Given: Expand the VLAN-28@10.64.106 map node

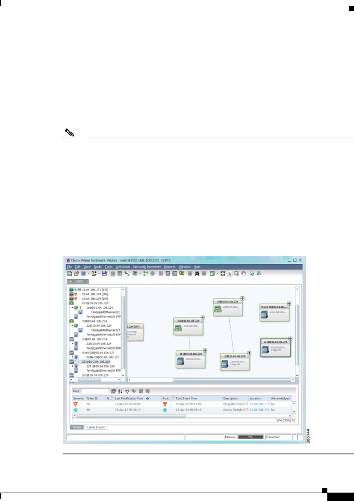Looking at the screenshot, I should [x=289, y=304].
